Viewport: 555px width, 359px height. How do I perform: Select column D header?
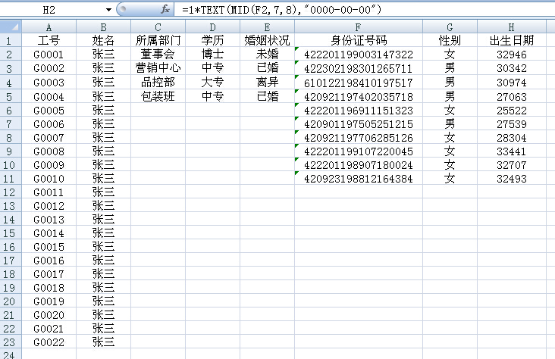coord(212,27)
